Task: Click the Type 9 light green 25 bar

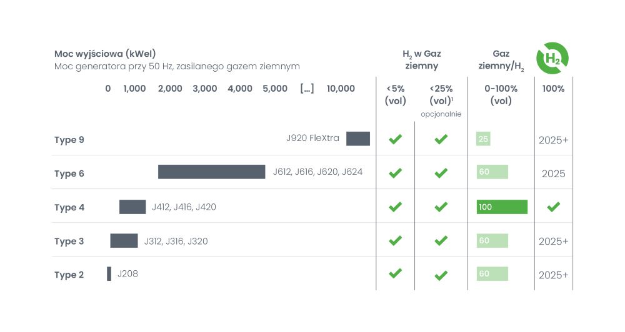Action: [483, 139]
